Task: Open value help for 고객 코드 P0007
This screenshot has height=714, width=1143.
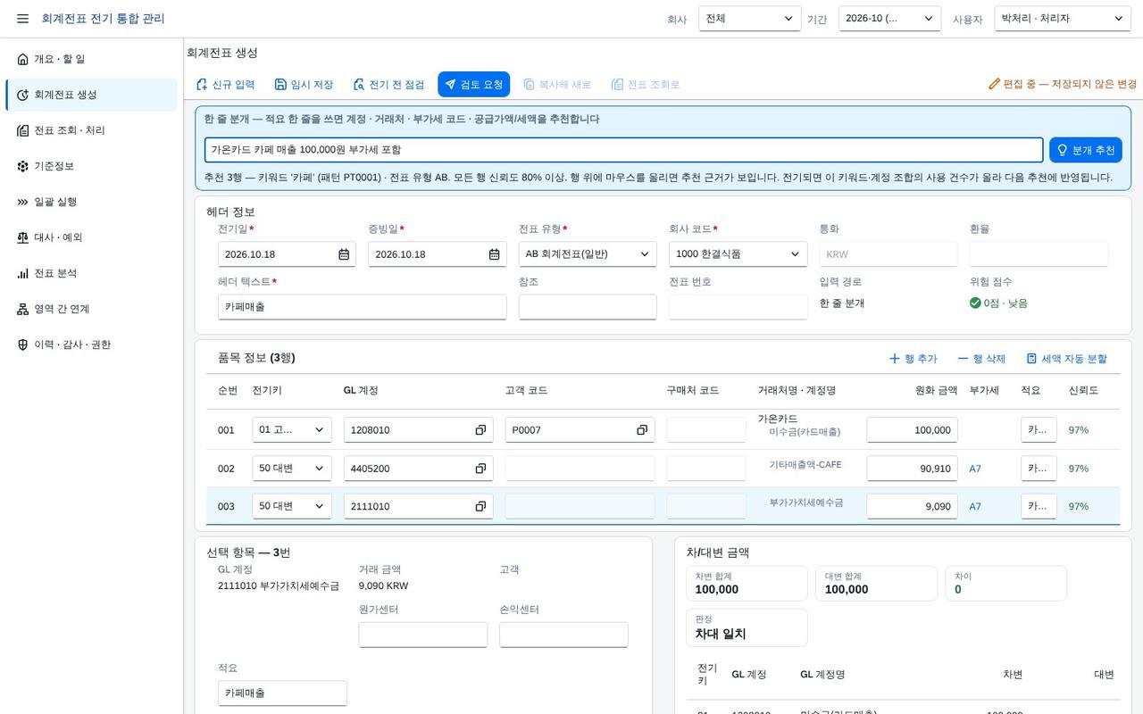Action: pyautogui.click(x=642, y=430)
